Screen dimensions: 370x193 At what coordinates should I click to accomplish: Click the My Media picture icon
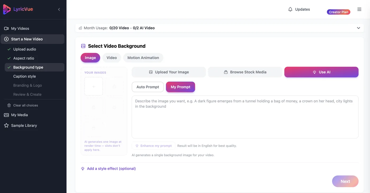6,115
